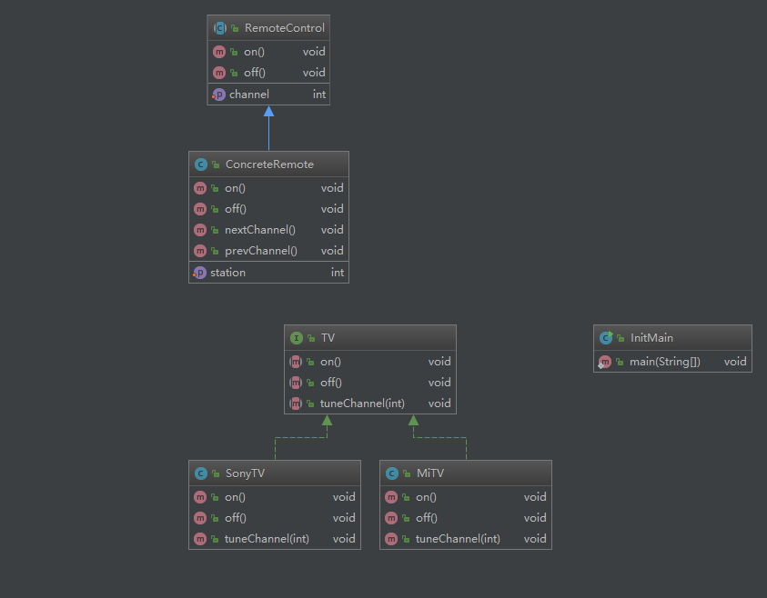Click main(String[]) static method icon

605,363
